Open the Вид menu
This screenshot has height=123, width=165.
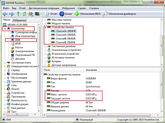tap(14, 8)
